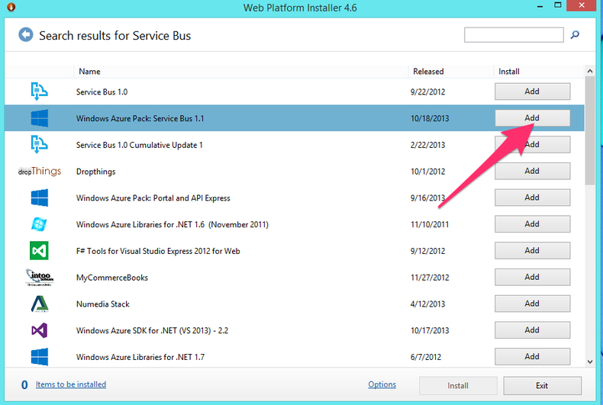Click the Portal and API Express Windows icon
This screenshot has height=405, width=603.
coord(39,198)
